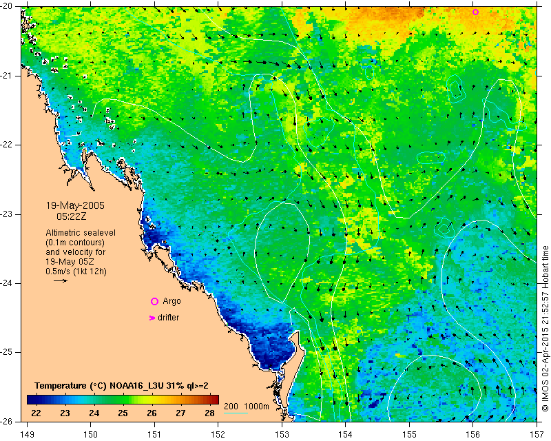Click the latitude axis label '-24'

click(x=6, y=283)
